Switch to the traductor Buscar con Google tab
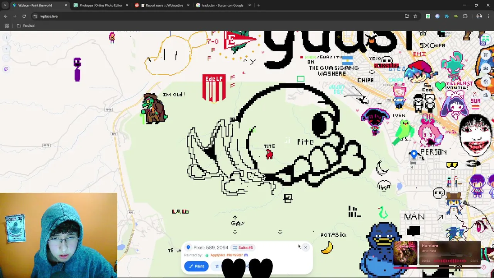 click(223, 5)
